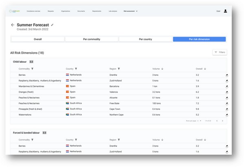This screenshot has height=167, width=244.
Task: Filter Child labour table by Commodity
Action: click(x=32, y=69)
